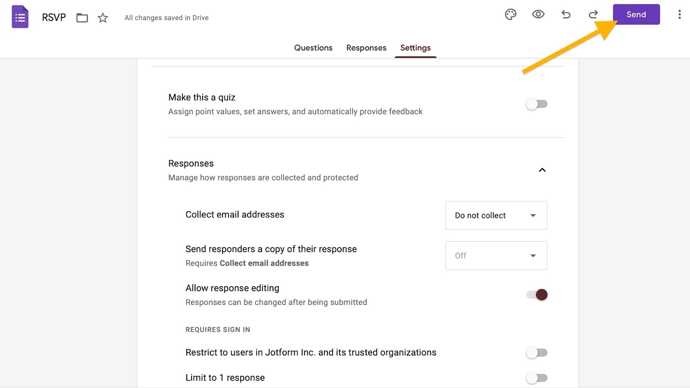Enable the Make this a quiz toggle
The height and width of the screenshot is (388, 690).
coord(536,104)
